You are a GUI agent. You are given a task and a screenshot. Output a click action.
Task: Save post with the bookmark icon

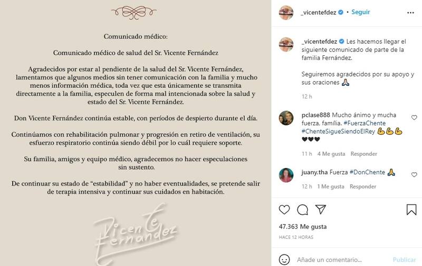(411, 210)
